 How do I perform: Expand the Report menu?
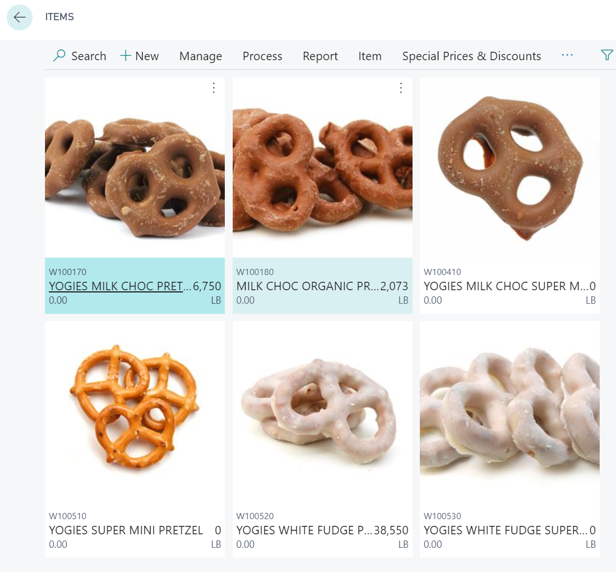(320, 56)
